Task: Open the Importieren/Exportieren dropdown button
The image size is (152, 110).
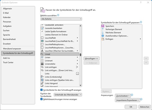Action: [127, 100]
